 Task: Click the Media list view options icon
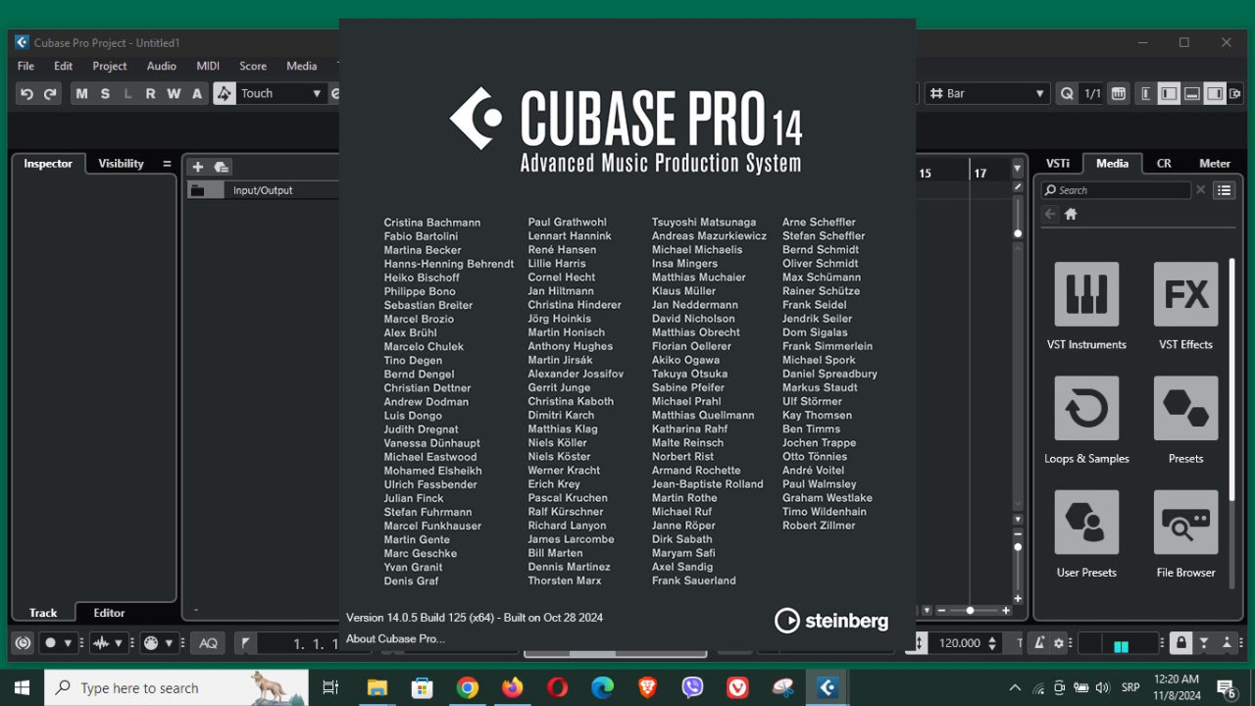pos(1224,190)
